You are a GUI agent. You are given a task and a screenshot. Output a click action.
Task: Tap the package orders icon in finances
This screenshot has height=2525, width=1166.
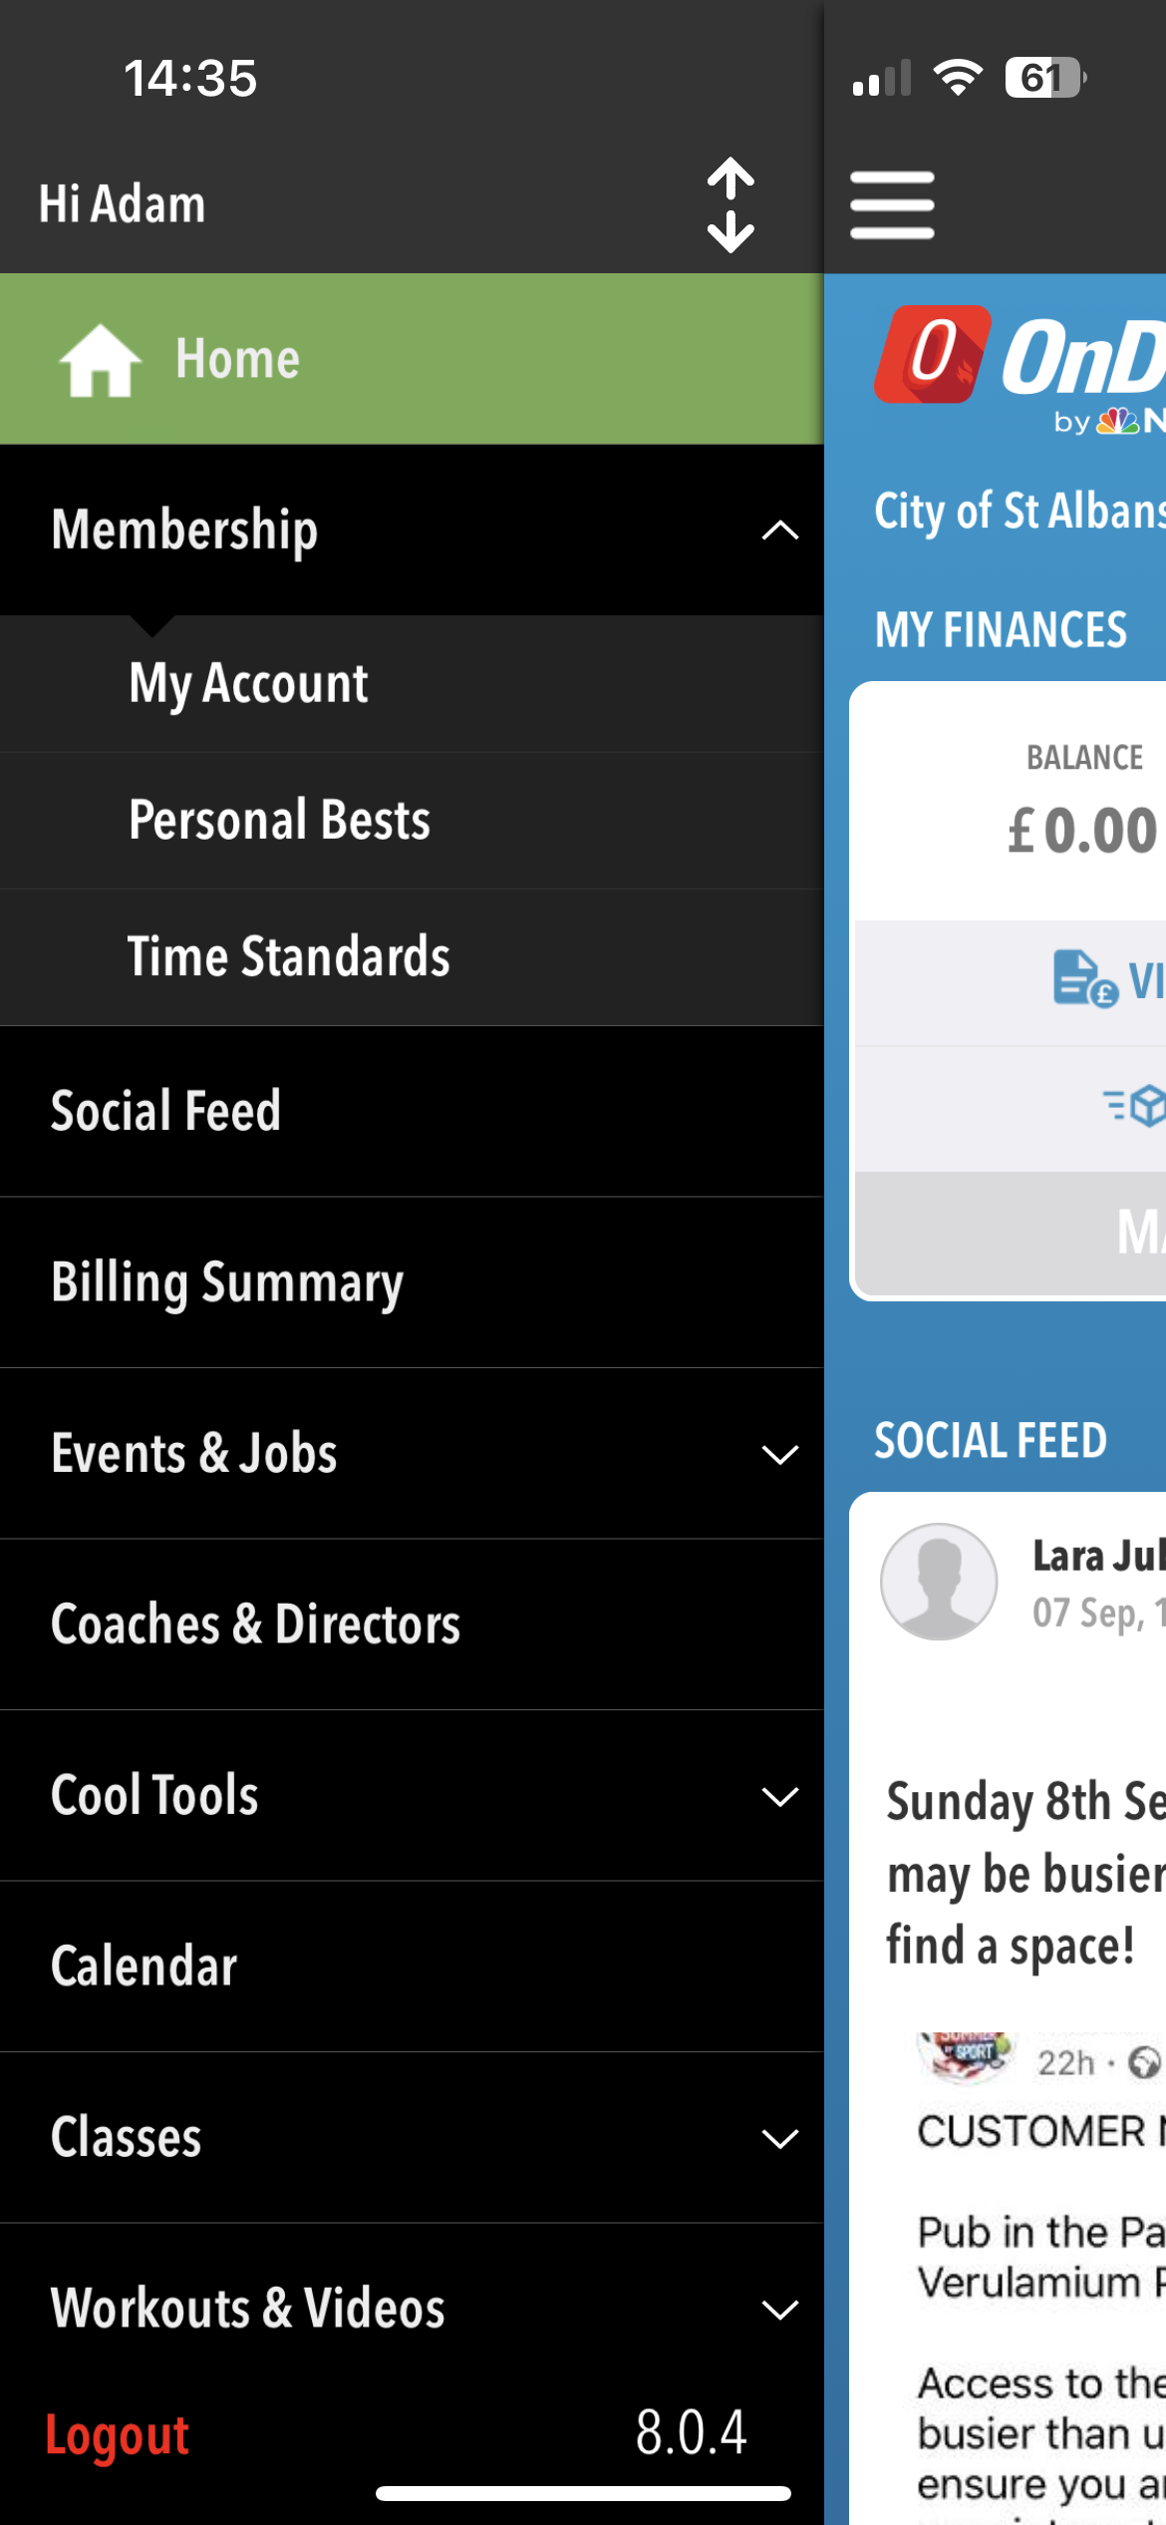click(x=1136, y=1106)
